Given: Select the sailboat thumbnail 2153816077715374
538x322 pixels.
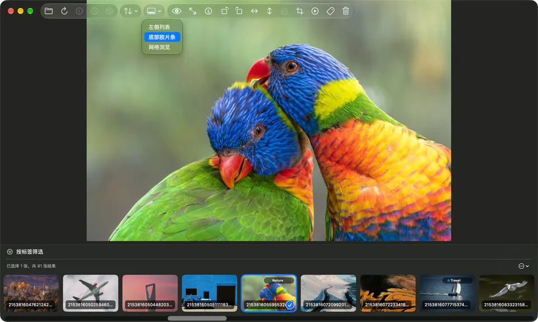Looking at the screenshot, I should (447, 293).
